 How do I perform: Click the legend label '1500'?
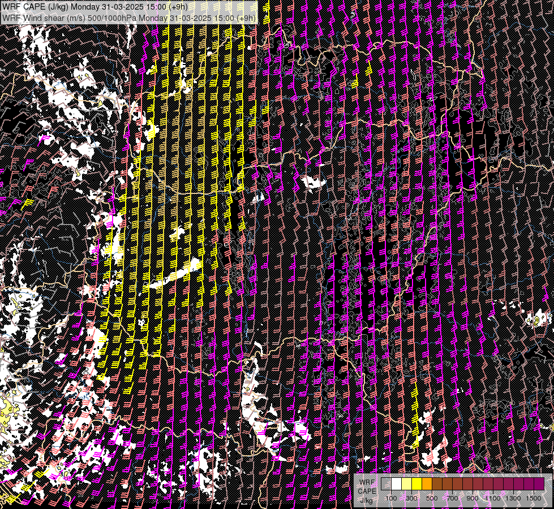[534, 498]
